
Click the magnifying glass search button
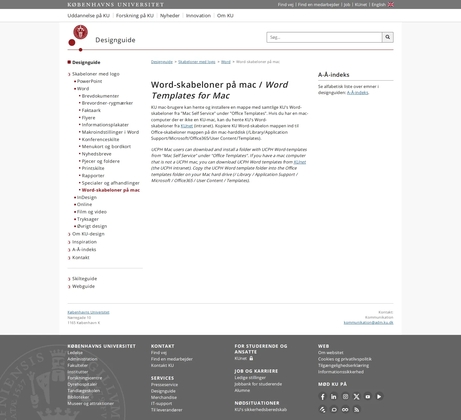coord(387,37)
